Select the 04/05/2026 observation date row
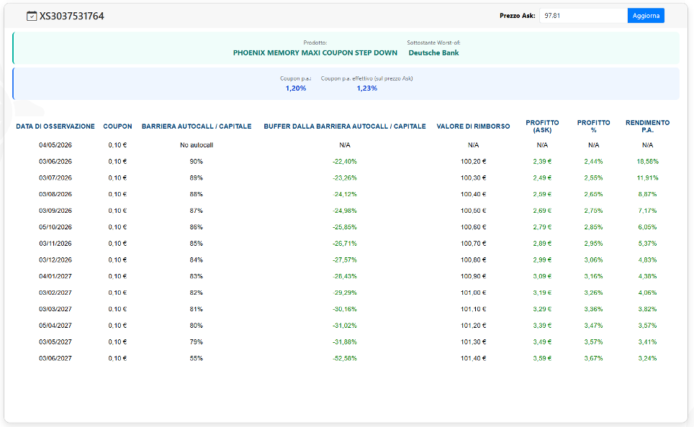Image resolution: width=694 pixels, height=427 pixels. click(55, 145)
